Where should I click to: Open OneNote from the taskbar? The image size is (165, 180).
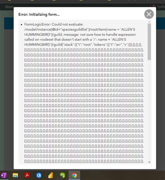pos(3,175)
